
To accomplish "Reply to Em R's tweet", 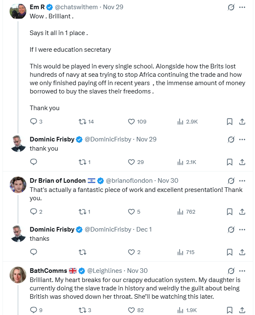I will tap(34, 121).
